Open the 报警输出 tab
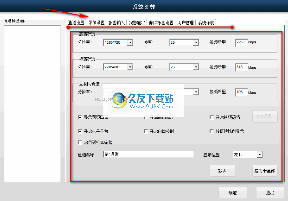Viewport: 288px width, 201px height. click(137, 22)
